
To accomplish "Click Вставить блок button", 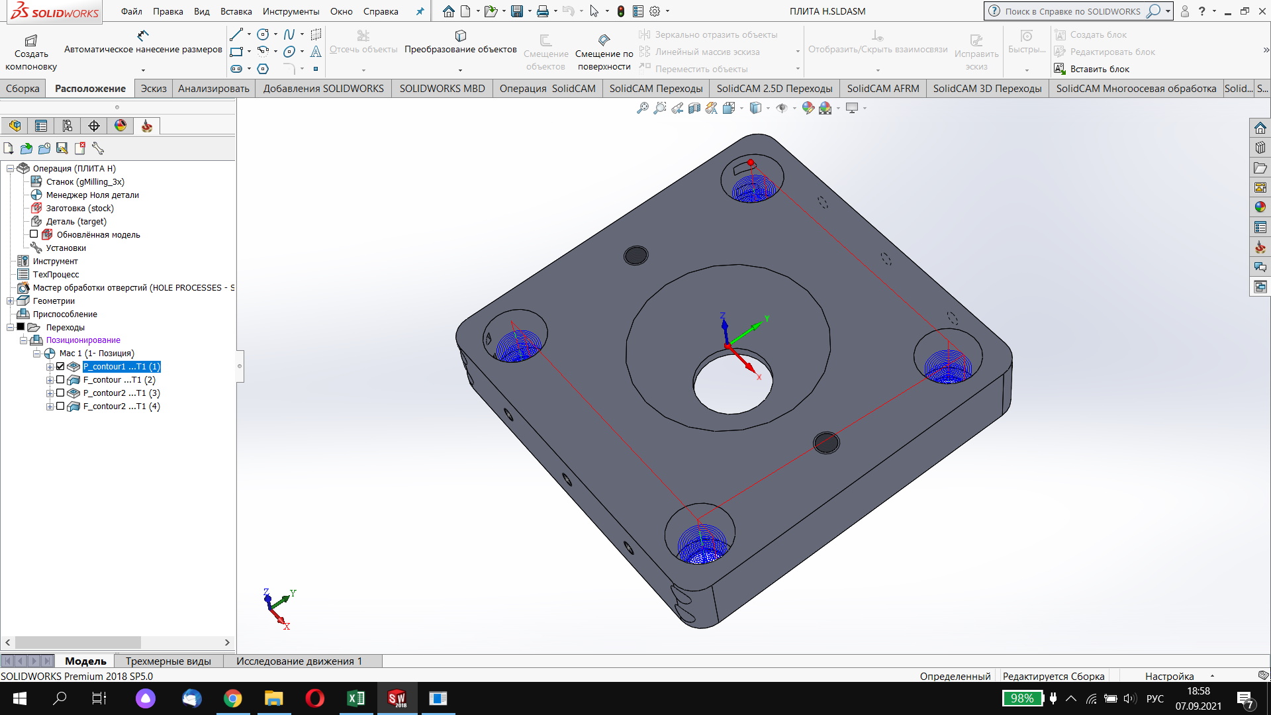I will pyautogui.click(x=1092, y=69).
